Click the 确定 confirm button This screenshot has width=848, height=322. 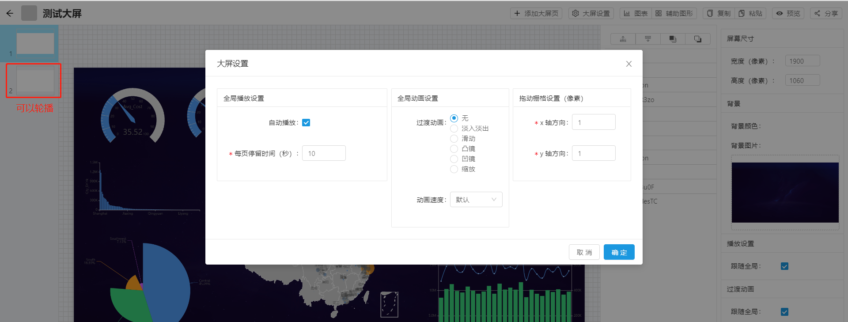pos(619,252)
